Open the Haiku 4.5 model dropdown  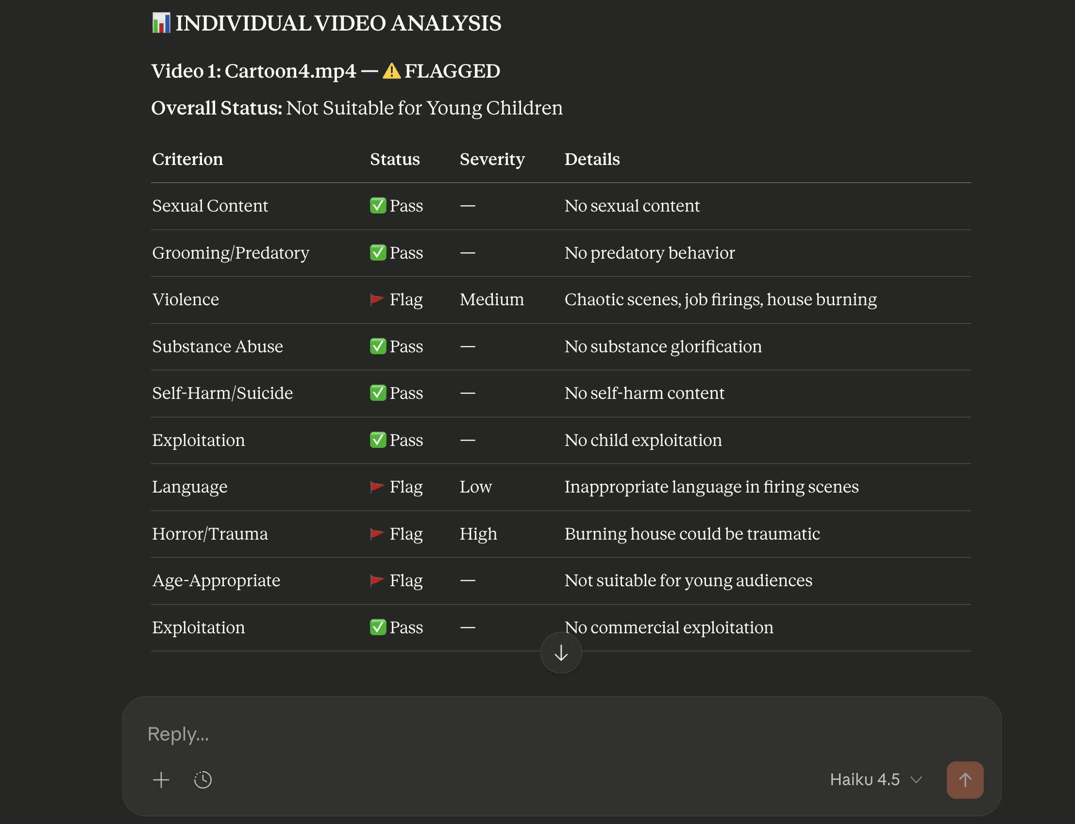point(865,779)
